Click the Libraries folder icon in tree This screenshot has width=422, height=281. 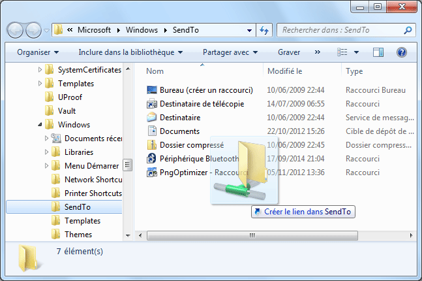tap(55, 152)
